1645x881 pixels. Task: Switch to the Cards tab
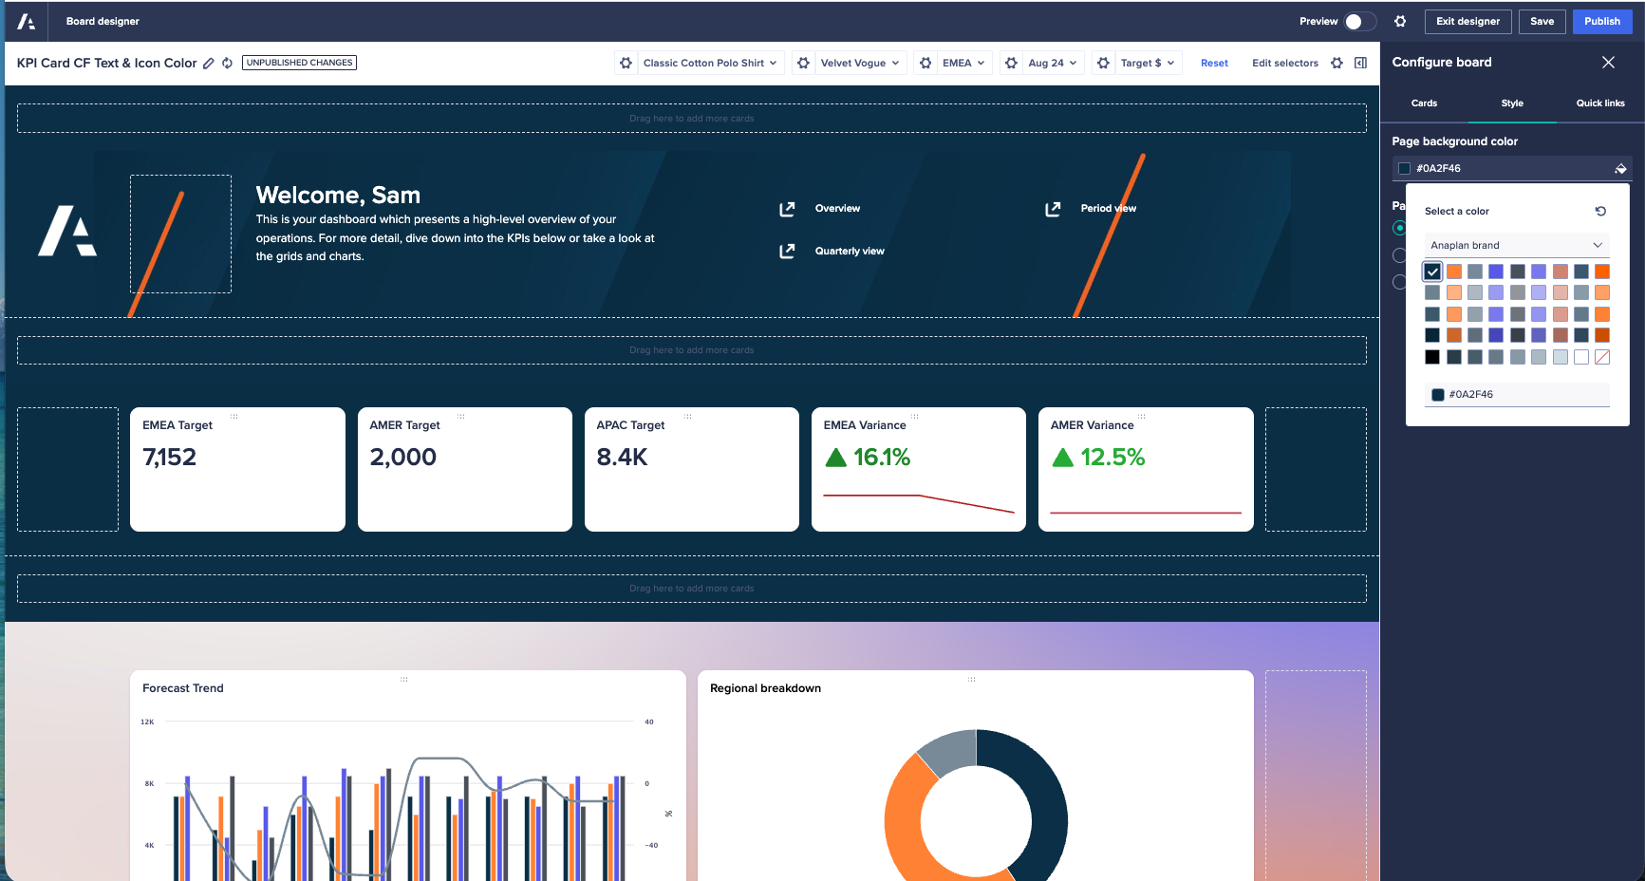[x=1424, y=103]
